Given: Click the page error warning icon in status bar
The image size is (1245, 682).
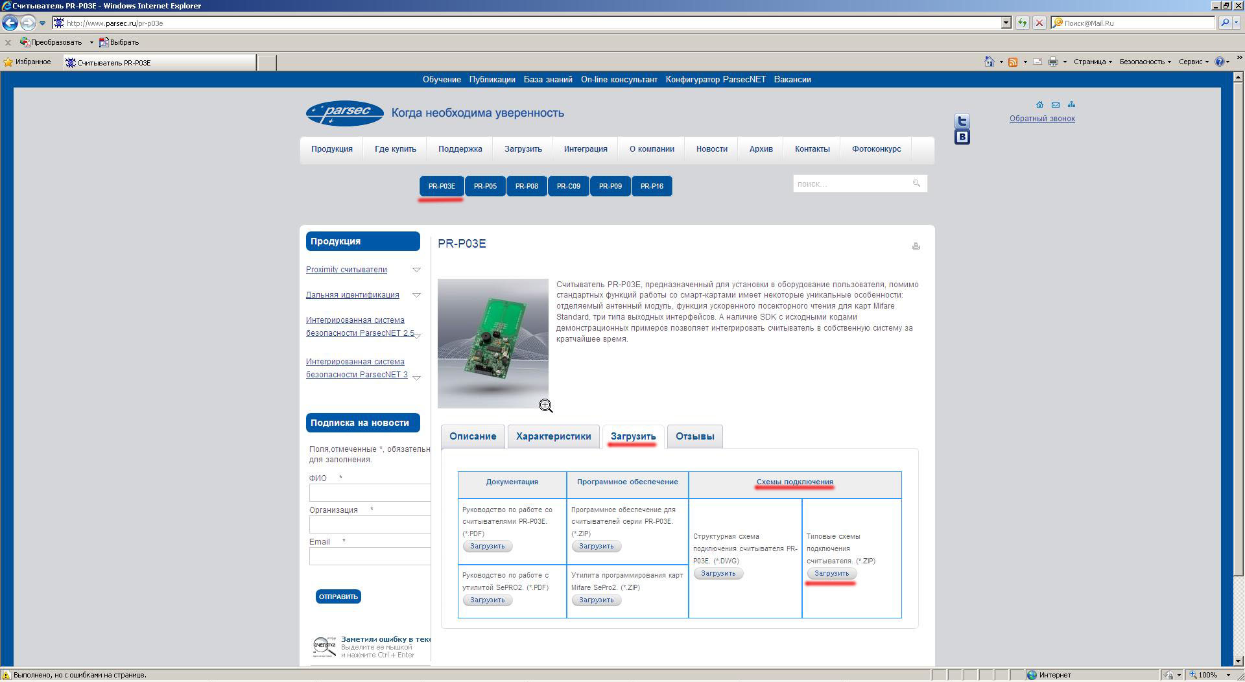Looking at the screenshot, I should 6,676.
